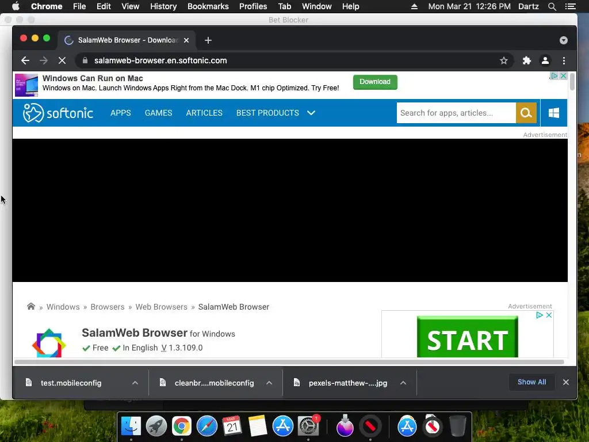Open System Preferences from the Dock
The image size is (589, 442).
pos(308,426)
